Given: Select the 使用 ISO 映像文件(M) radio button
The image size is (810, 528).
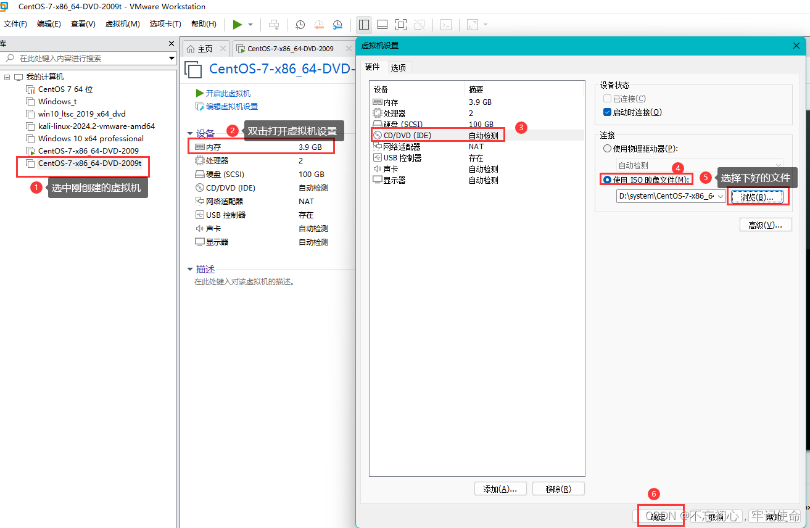Looking at the screenshot, I should [607, 179].
